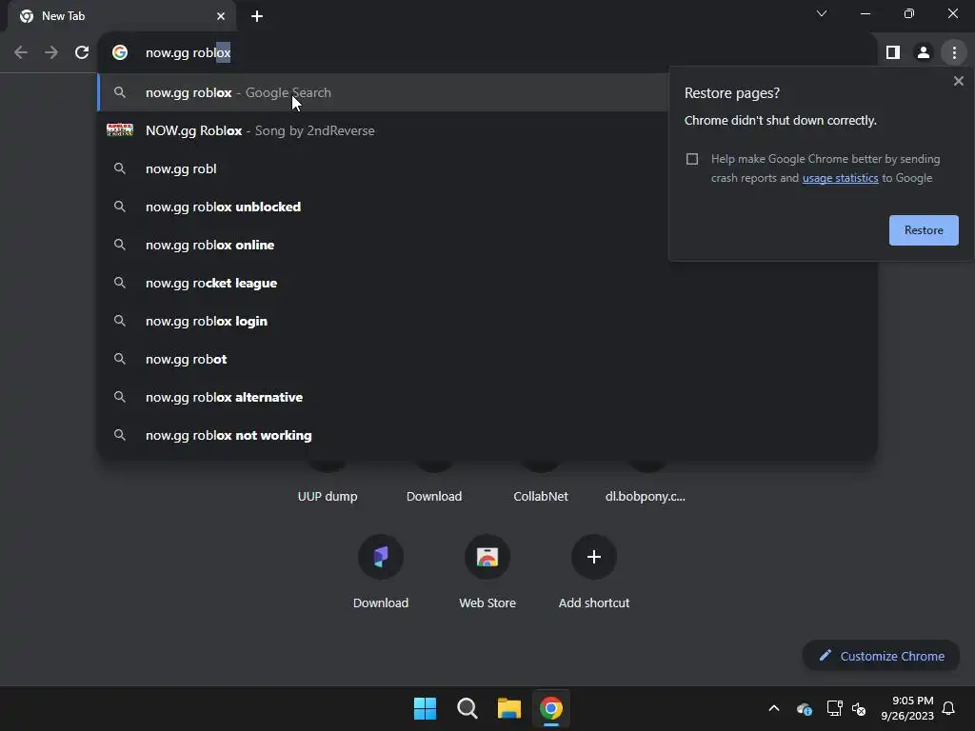Open the Windows Start menu
The image size is (975, 731).
click(426, 708)
